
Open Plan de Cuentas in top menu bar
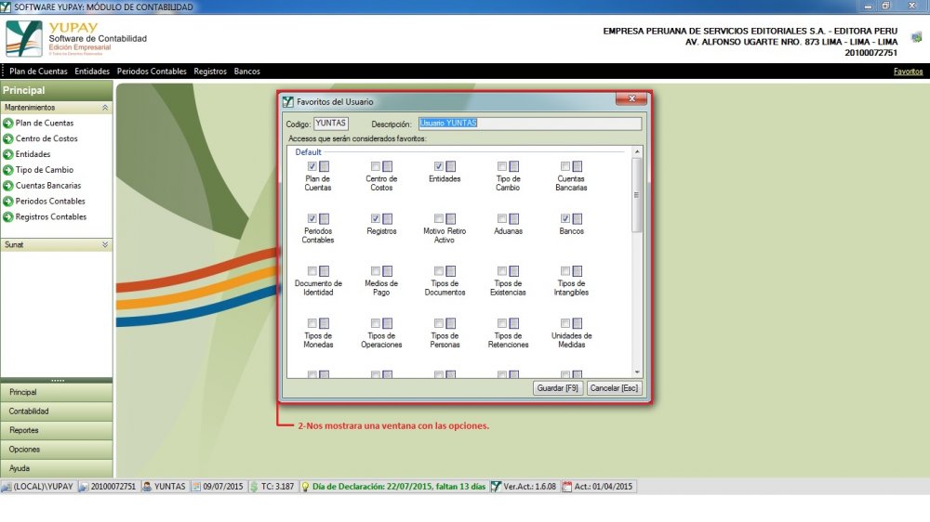(x=38, y=72)
